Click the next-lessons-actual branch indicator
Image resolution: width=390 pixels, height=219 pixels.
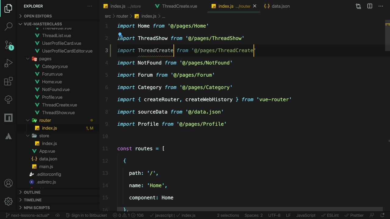[27, 215]
